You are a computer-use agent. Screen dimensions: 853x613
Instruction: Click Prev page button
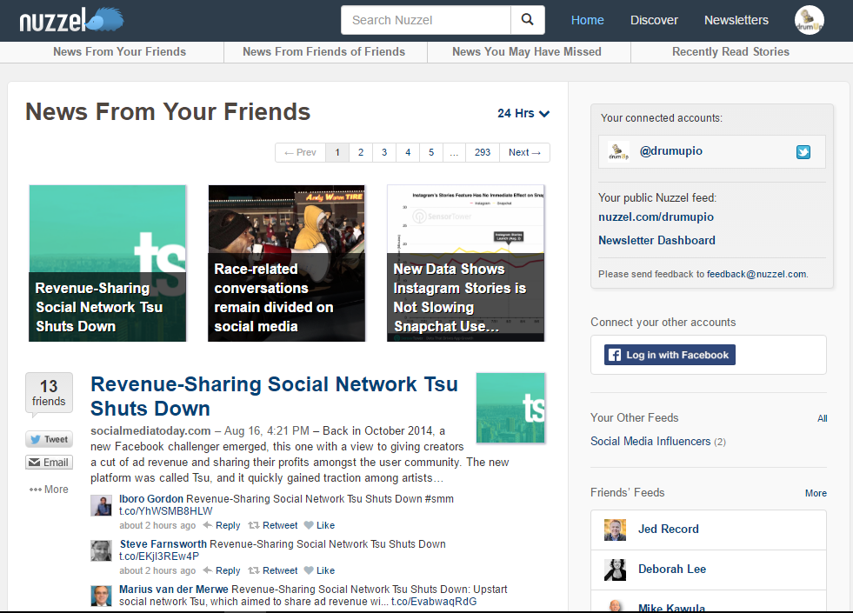[300, 152]
